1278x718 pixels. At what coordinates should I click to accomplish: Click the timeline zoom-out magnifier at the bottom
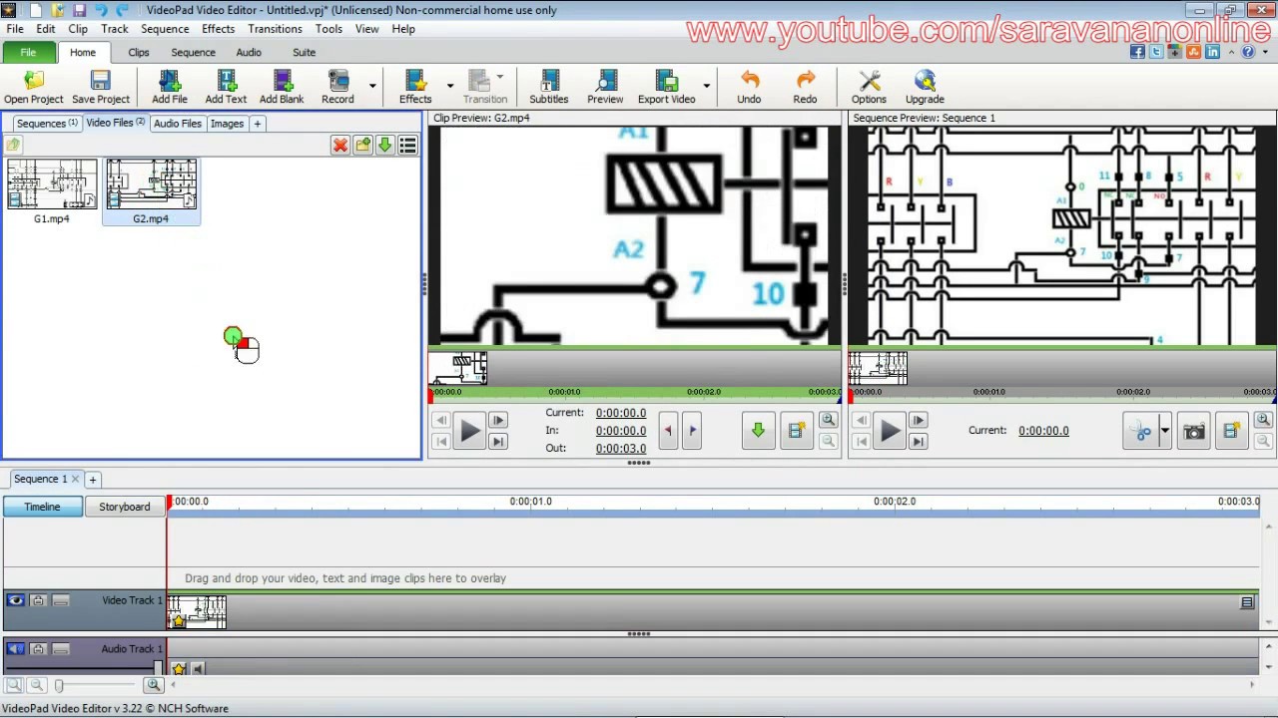coord(36,685)
